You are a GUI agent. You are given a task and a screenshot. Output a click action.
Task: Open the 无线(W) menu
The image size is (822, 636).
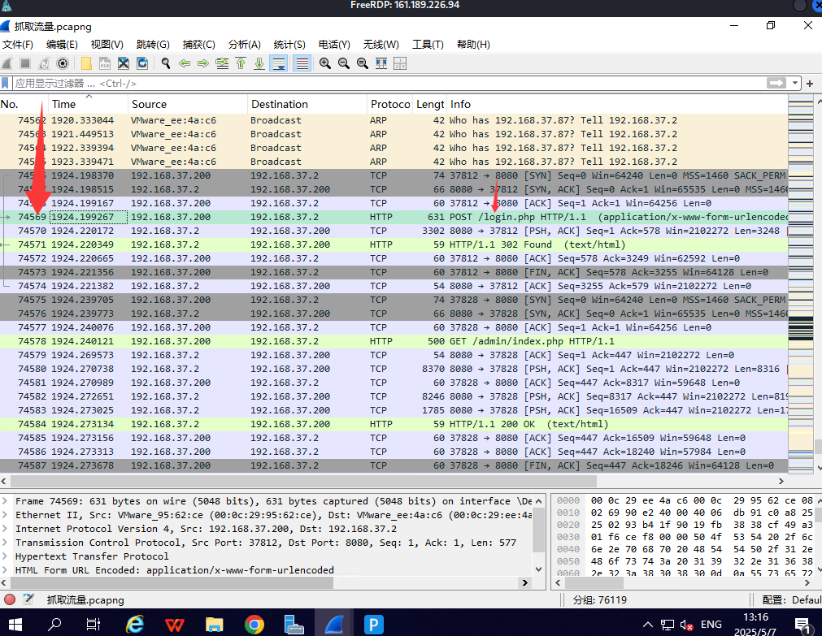coord(381,45)
